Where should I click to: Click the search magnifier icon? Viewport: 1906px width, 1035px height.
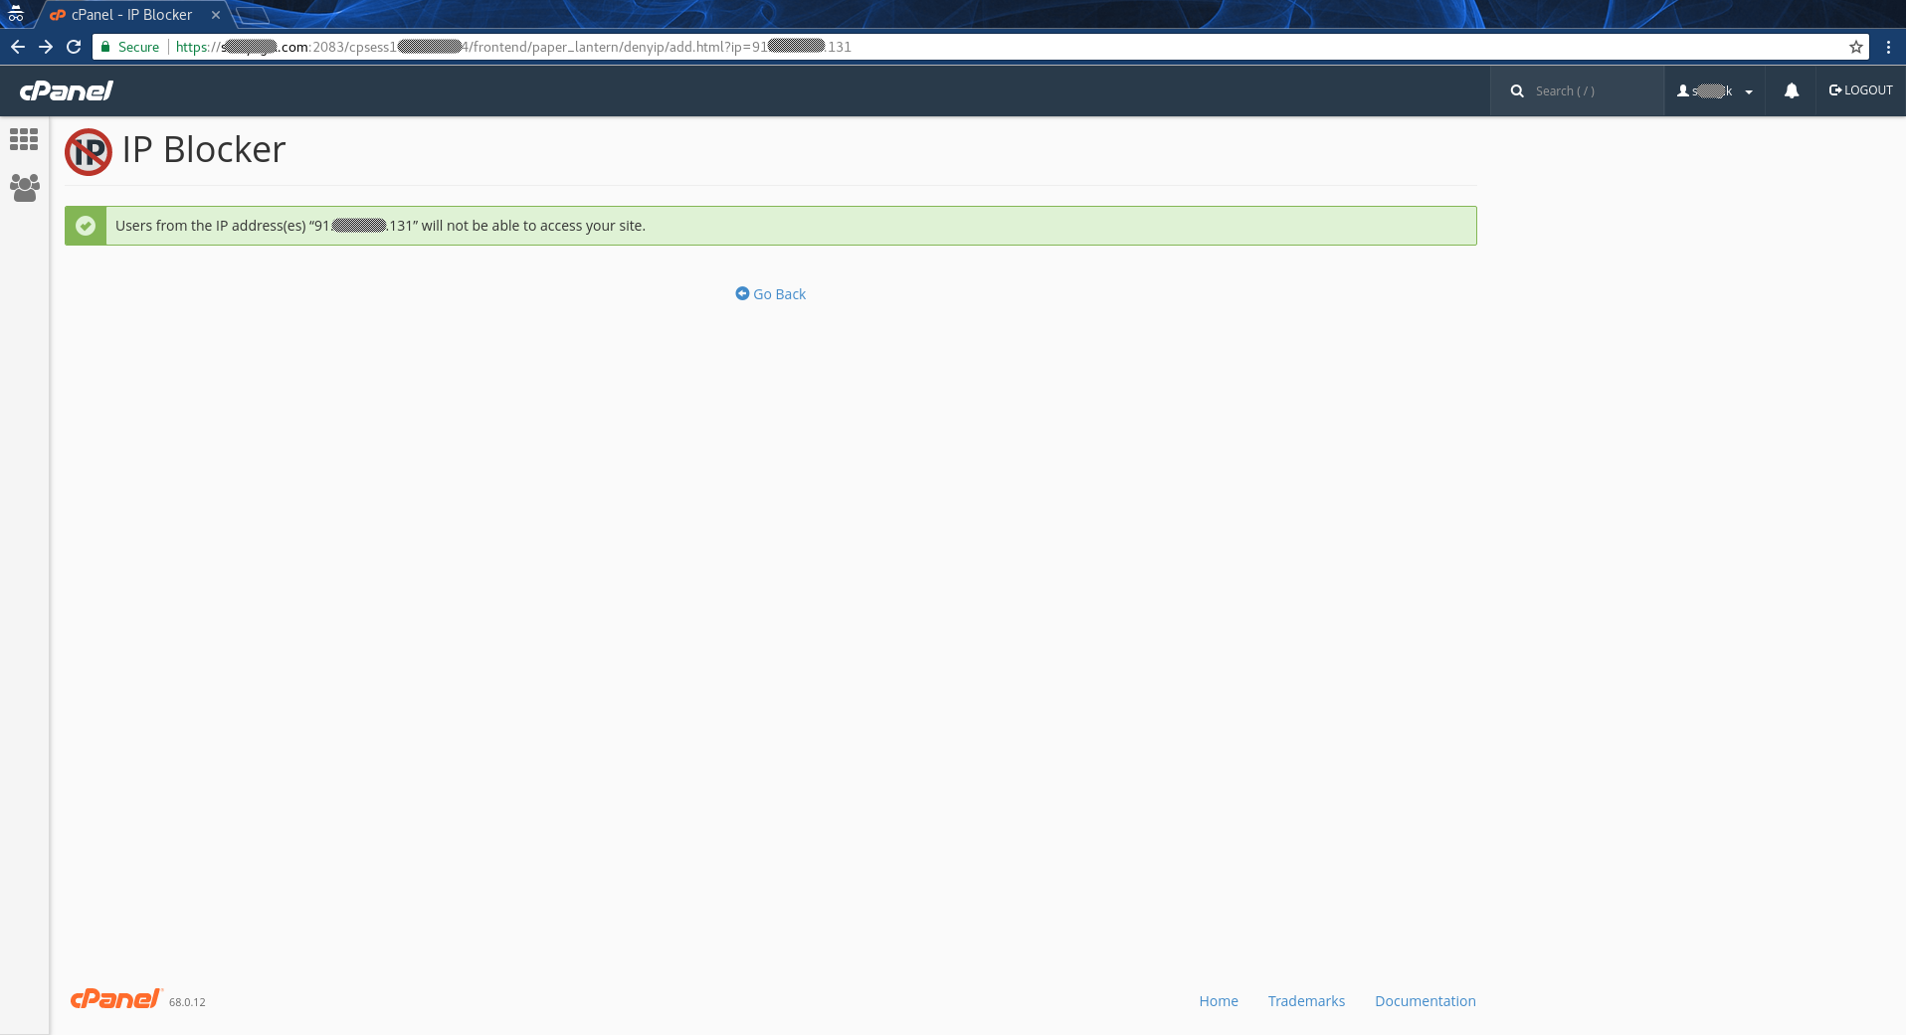click(1517, 90)
